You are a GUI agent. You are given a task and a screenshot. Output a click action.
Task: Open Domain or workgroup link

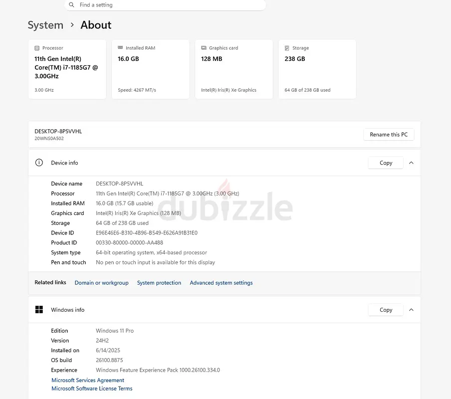[x=102, y=283]
